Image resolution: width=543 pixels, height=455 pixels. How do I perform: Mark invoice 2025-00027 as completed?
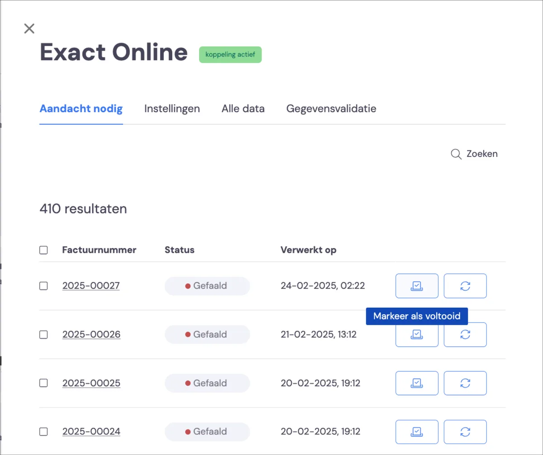tap(417, 286)
